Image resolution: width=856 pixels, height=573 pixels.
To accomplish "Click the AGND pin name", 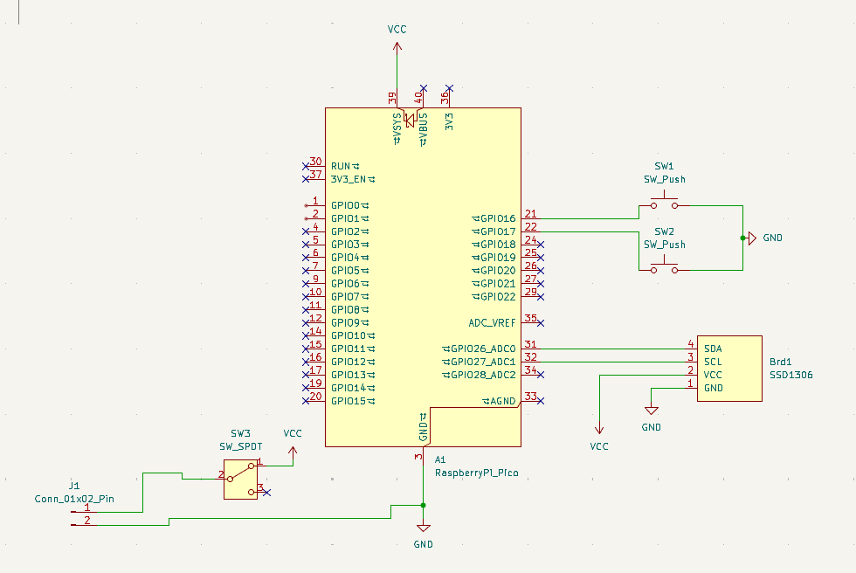I will point(500,401).
